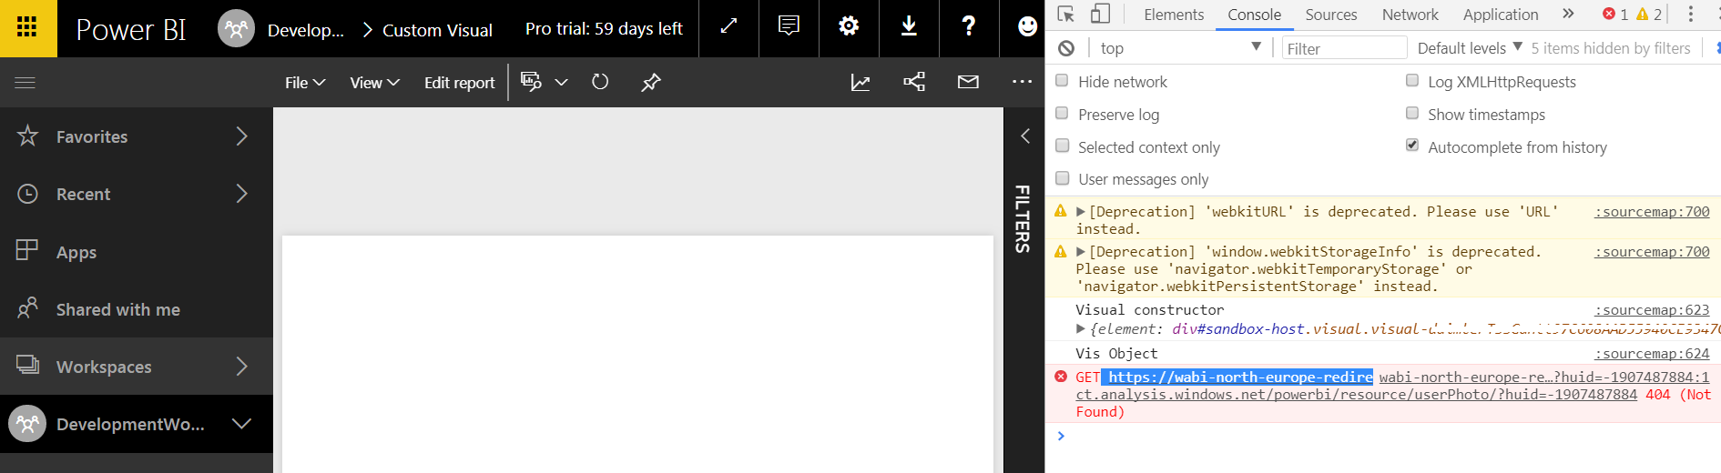Uncheck Autocomplete from history checkbox
This screenshot has width=1721, height=473.
point(1412,146)
